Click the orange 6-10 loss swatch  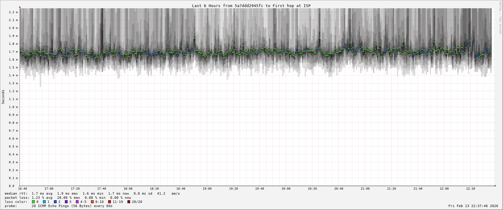click(92, 202)
